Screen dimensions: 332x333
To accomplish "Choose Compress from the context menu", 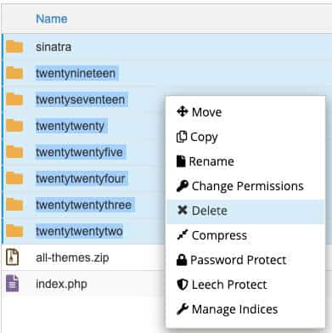I will coord(245,235).
